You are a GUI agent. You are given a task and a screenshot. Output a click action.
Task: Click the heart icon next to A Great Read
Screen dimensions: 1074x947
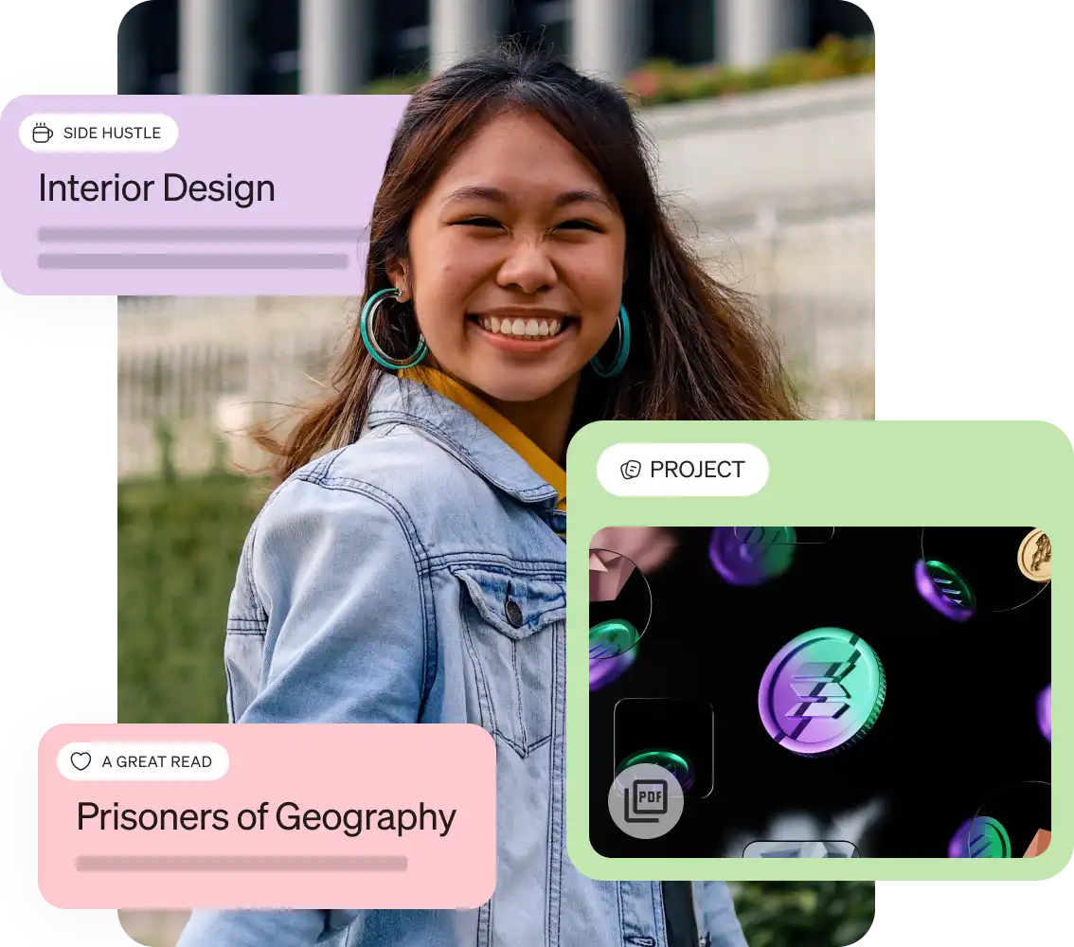(81, 761)
